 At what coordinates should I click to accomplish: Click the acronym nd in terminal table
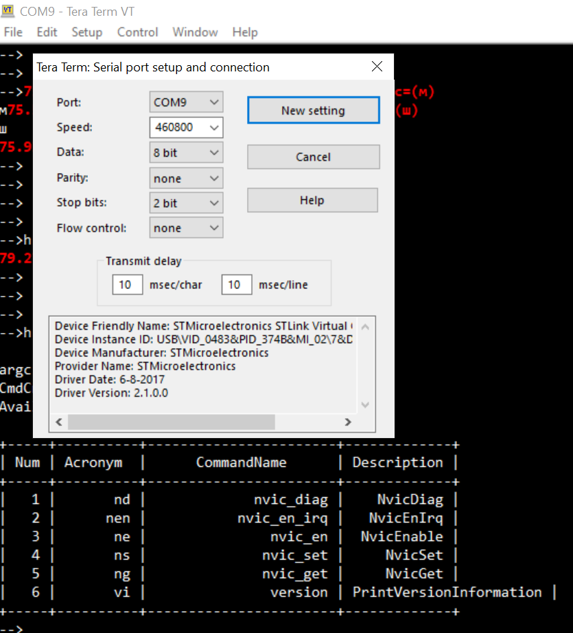tap(122, 499)
